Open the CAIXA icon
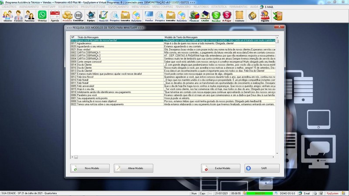Viewport: 349px width, 196px height. point(205,16)
